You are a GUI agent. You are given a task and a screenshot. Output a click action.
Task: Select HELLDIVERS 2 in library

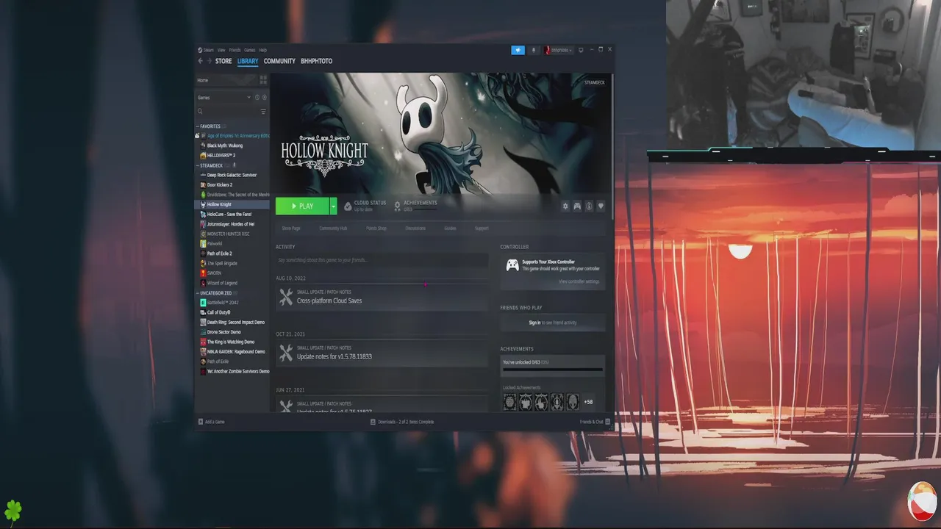221,155
